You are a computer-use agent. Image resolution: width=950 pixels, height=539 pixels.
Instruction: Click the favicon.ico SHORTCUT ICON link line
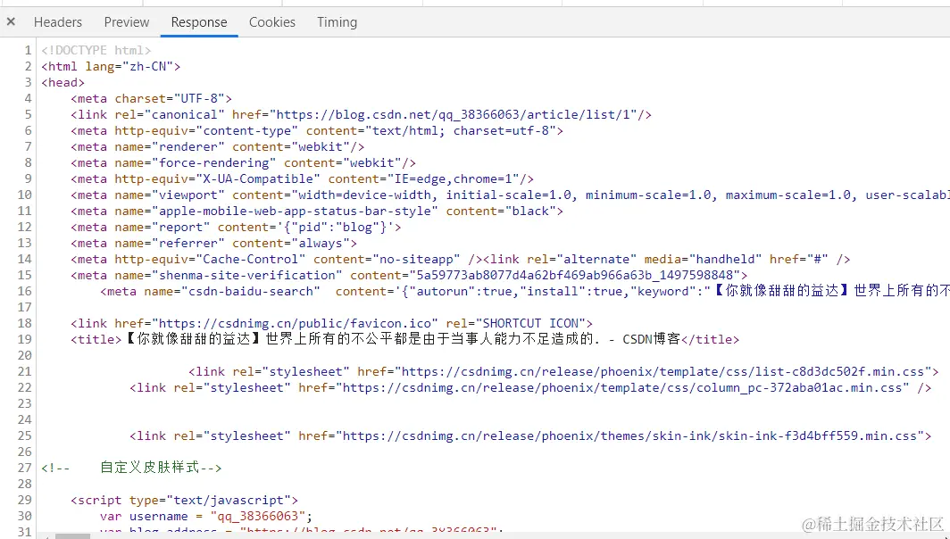click(331, 323)
